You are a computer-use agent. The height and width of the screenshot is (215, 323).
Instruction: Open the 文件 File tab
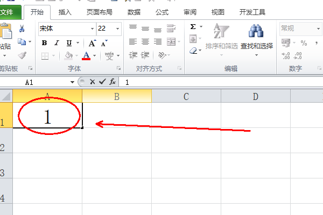click(10, 12)
